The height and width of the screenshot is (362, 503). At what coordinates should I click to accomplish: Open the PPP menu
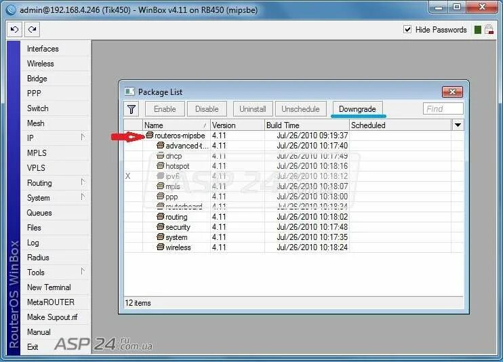tap(34, 94)
